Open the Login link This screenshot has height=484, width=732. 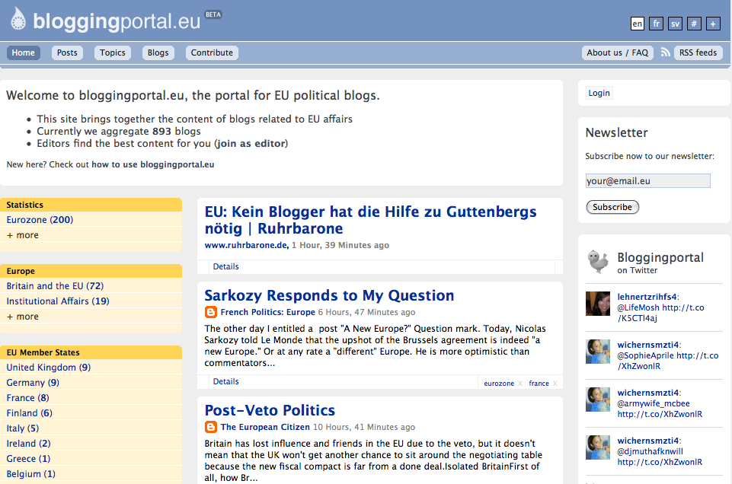(599, 93)
